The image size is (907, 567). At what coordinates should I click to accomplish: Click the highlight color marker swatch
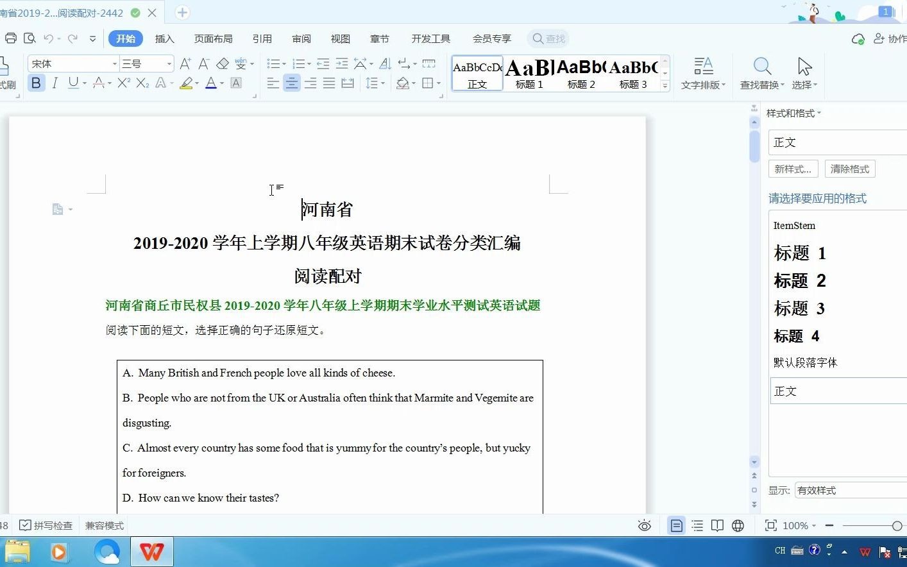click(x=186, y=83)
